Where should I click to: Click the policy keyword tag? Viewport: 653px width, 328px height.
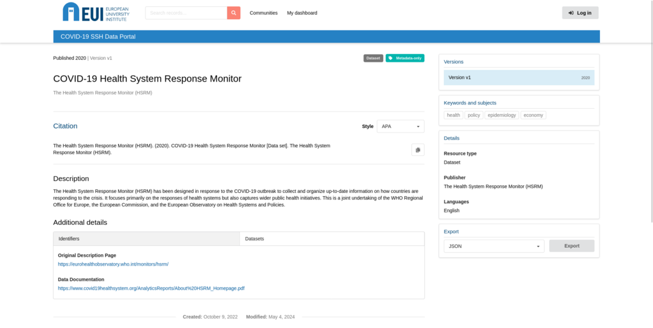tap(474, 115)
